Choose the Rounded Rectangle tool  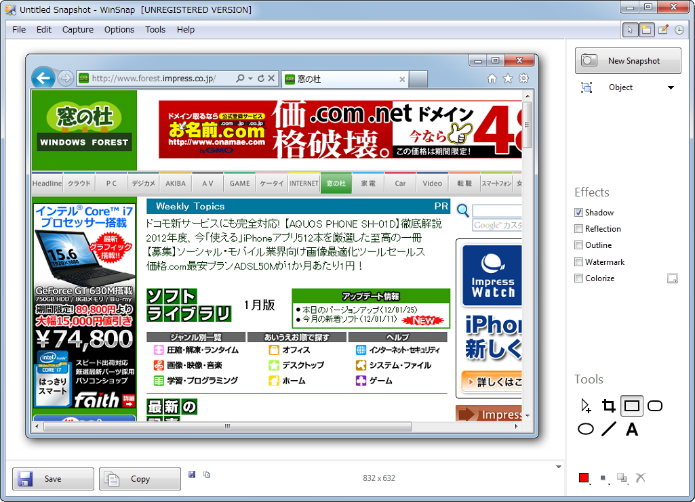(x=654, y=405)
